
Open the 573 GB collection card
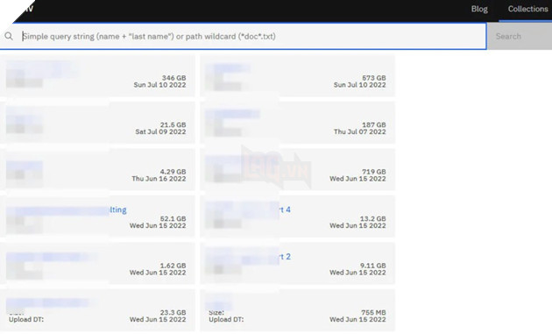coord(298,75)
